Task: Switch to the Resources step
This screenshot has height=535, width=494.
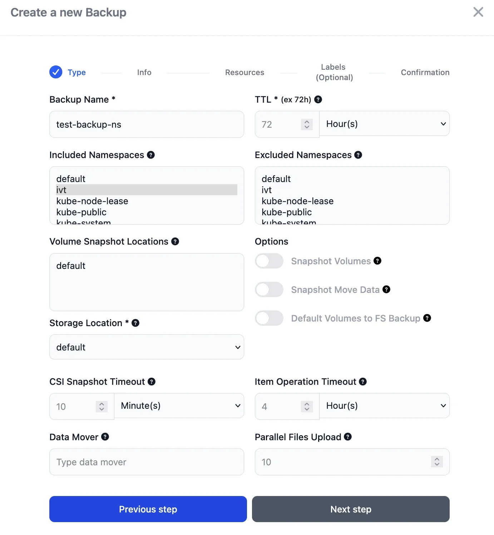Action: pyautogui.click(x=244, y=72)
